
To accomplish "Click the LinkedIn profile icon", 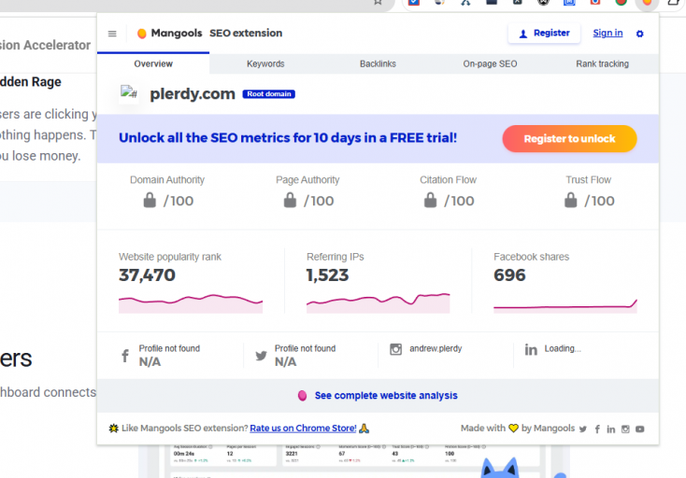I will (x=531, y=349).
